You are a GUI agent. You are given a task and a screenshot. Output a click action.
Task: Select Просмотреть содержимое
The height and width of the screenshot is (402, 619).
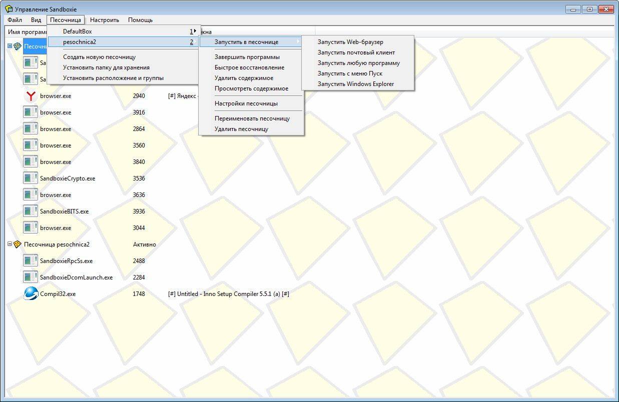pyautogui.click(x=252, y=88)
